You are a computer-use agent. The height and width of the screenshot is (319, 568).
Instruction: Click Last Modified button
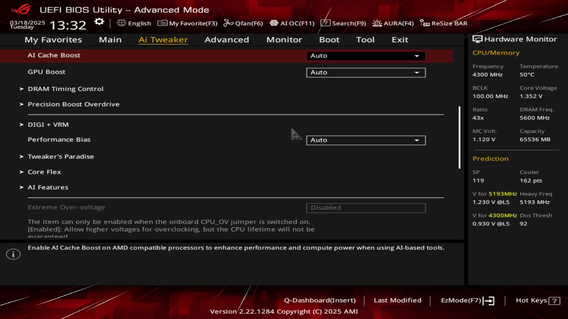point(398,300)
